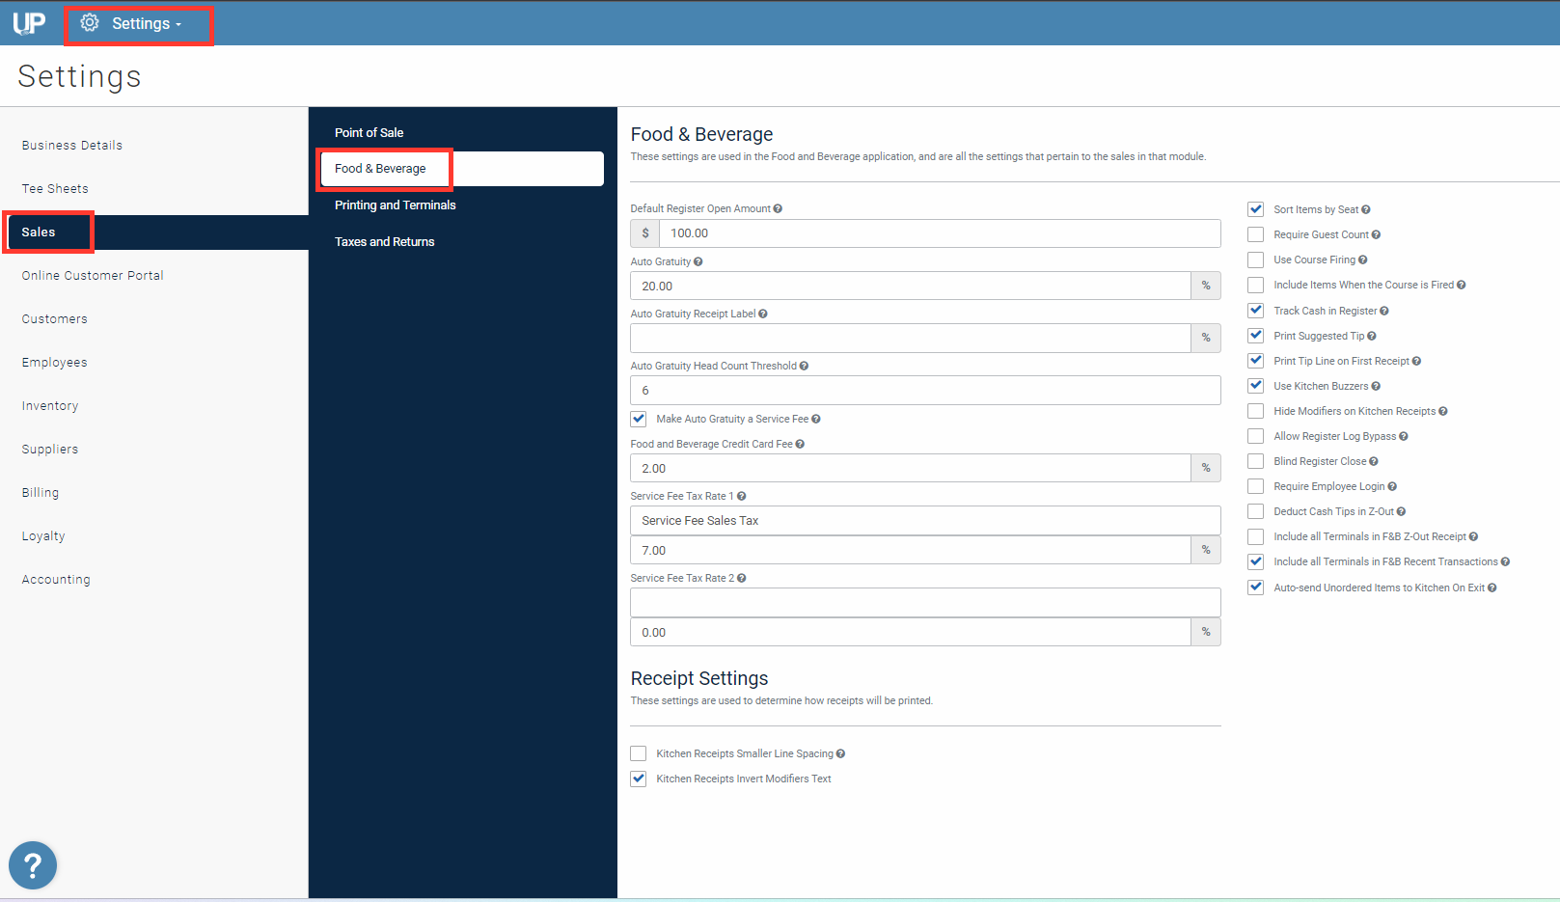Image resolution: width=1560 pixels, height=902 pixels.
Task: Click help icon next to Use Course Firing
Action: (1362, 260)
